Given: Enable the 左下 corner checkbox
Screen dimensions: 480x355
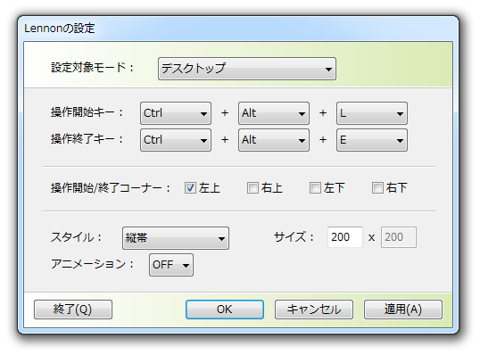Looking at the screenshot, I should (x=315, y=187).
